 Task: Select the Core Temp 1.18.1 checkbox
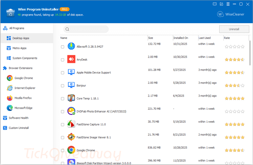click(62, 99)
